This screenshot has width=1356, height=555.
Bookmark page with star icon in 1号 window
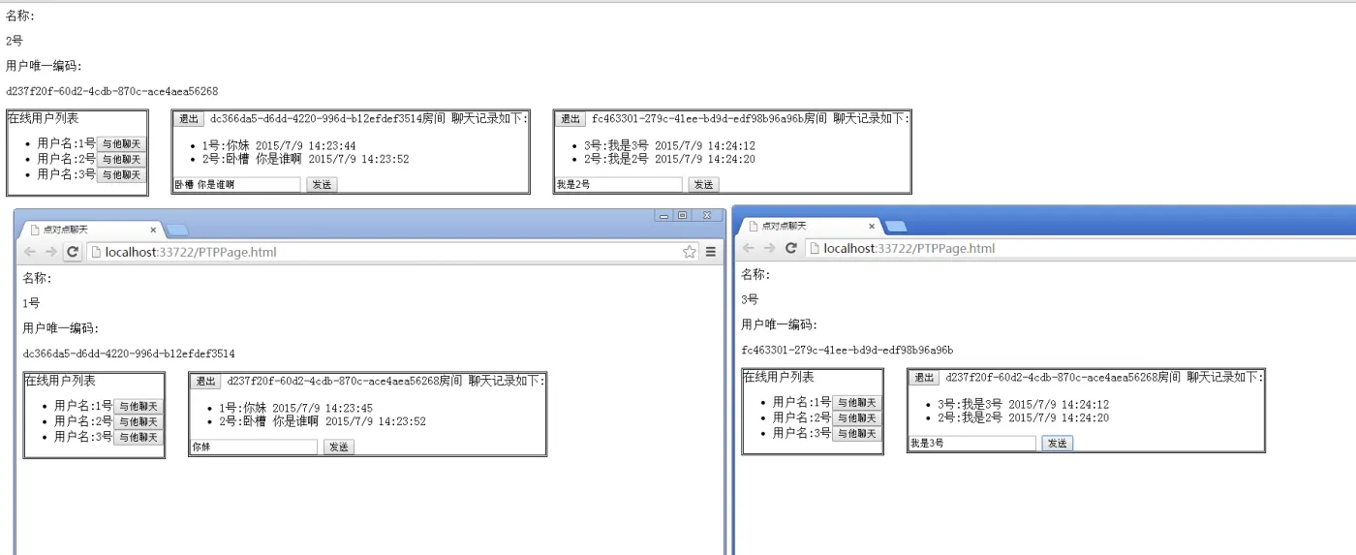[689, 252]
